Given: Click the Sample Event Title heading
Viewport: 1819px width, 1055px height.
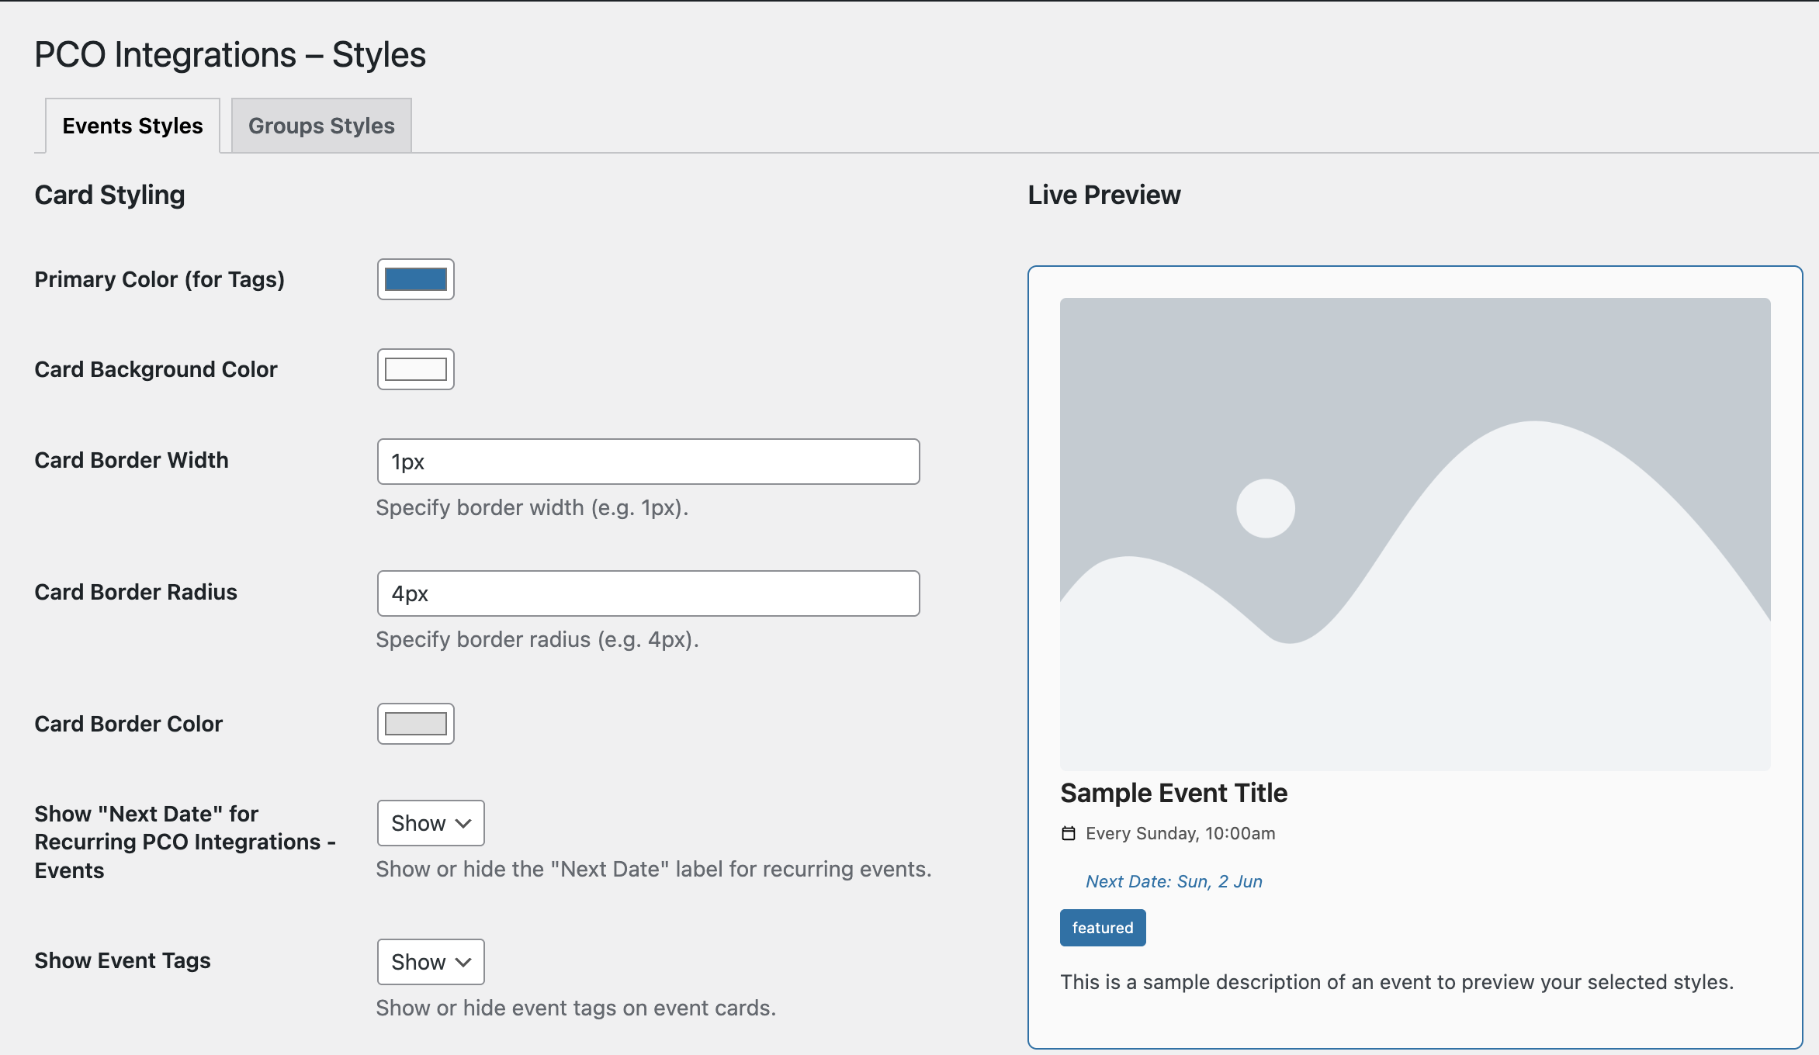Looking at the screenshot, I should click(1174, 793).
